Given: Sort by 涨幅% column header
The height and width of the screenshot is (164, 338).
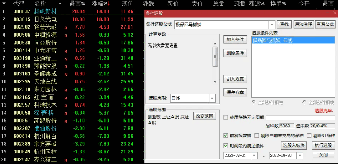Looking at the screenshot, I should [99, 3].
